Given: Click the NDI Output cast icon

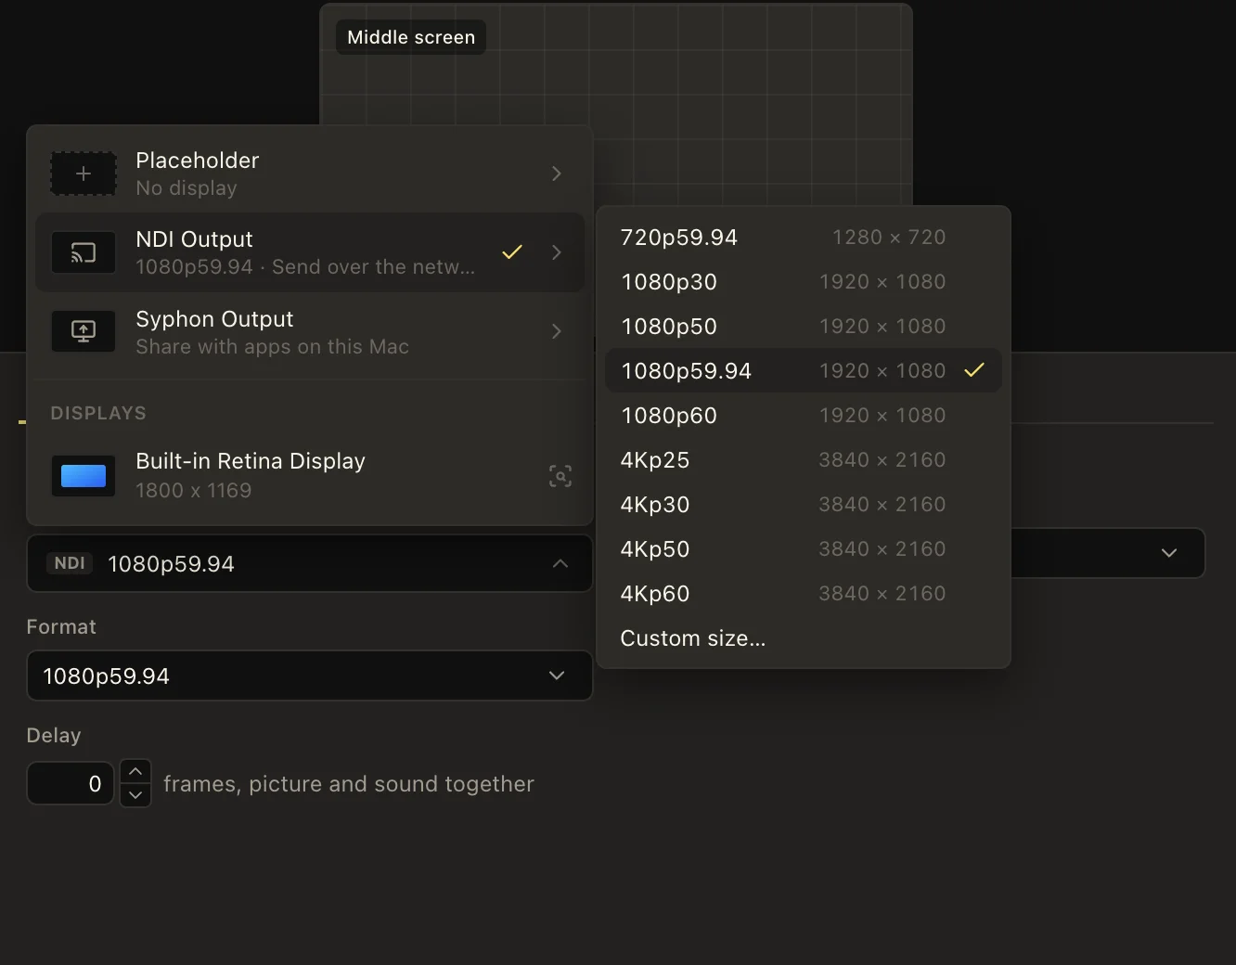Looking at the screenshot, I should click(x=84, y=252).
